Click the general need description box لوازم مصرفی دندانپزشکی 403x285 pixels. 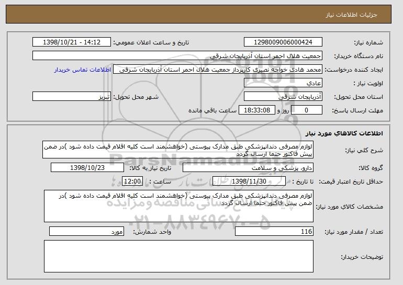[178, 150]
